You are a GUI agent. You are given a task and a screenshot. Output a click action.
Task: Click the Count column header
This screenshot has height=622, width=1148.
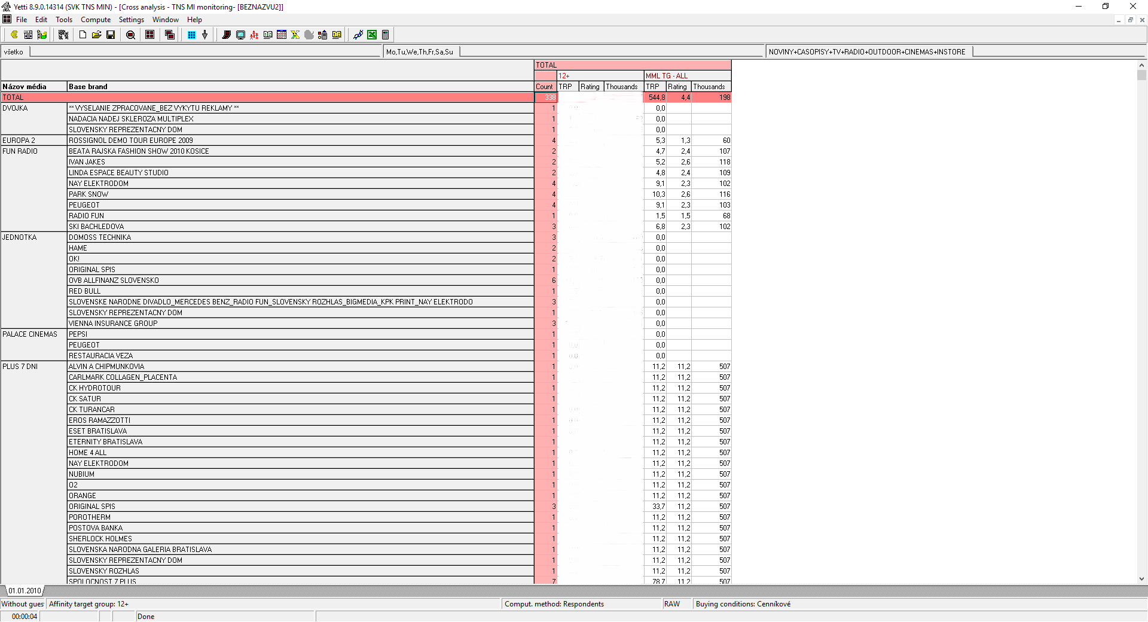point(545,87)
